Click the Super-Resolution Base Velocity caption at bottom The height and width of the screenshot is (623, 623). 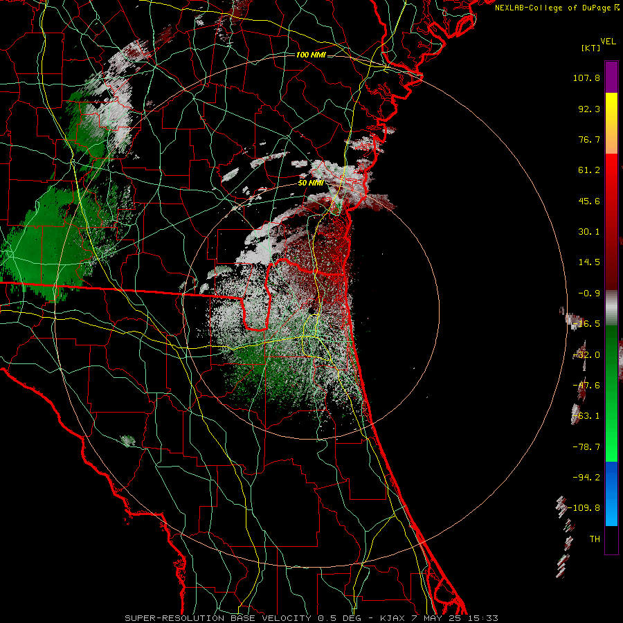click(311, 618)
